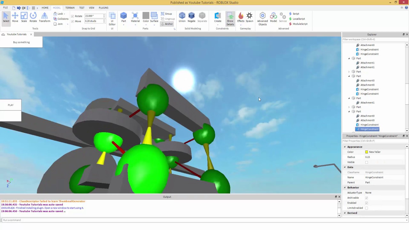Viewport: 409px width, 230px height.
Task: Select the highlighted HingeConstraint in Explorer
Action: [x=367, y=129]
